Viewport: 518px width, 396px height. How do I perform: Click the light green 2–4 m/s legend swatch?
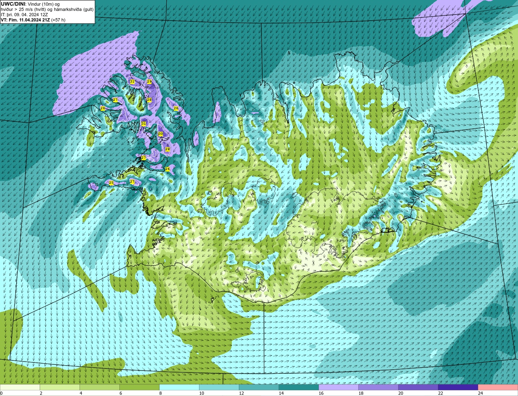[61, 387]
